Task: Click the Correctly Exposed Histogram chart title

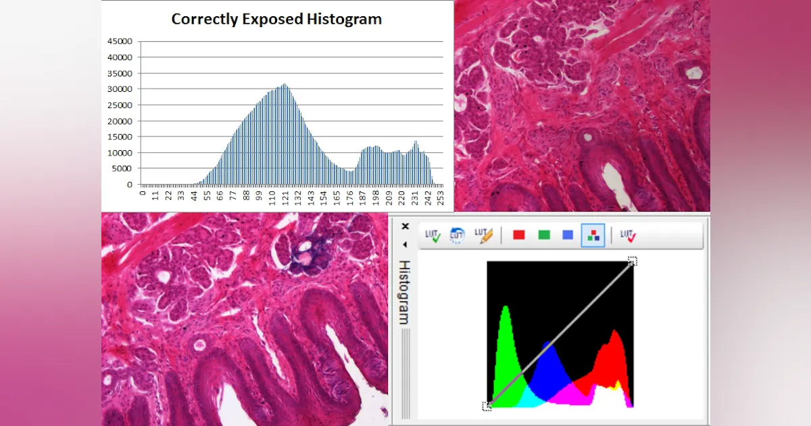Action: [276, 19]
